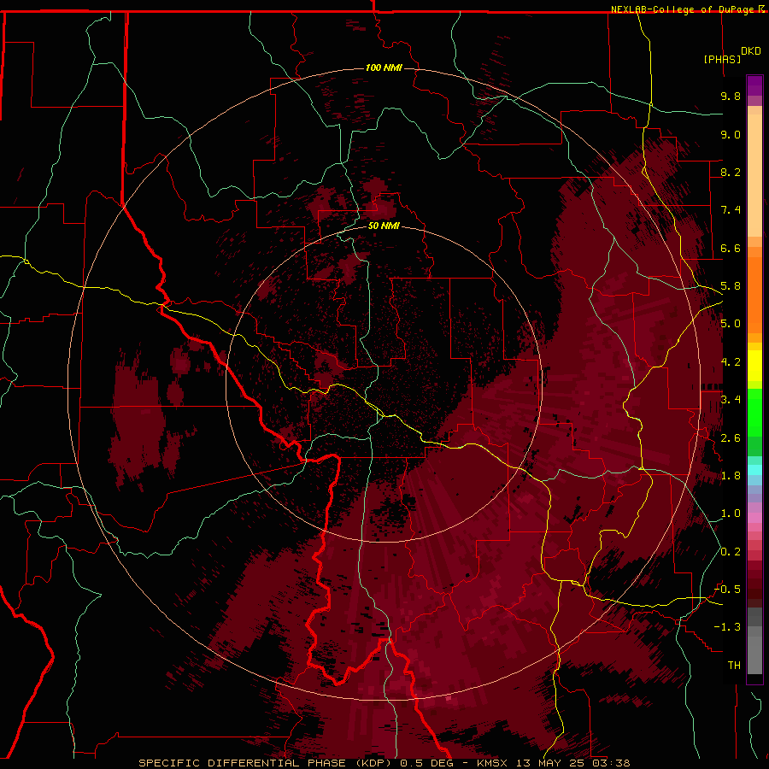Click the 2.6 color scale label
769x769 pixels.
pos(731,438)
